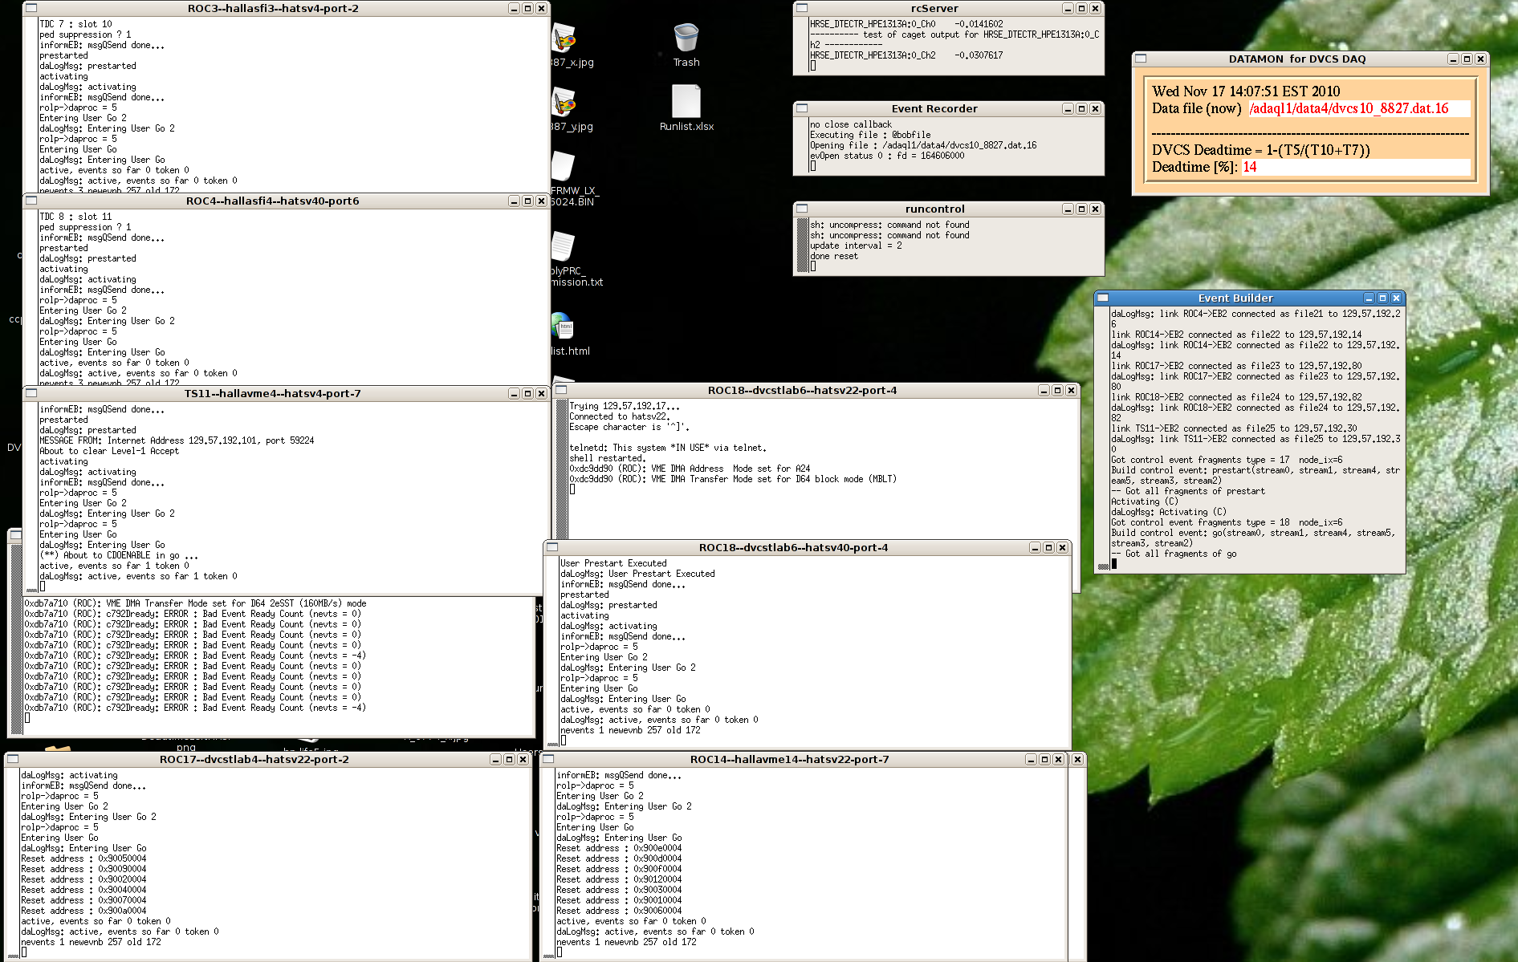Viewport: 1518px width, 962px height.
Task: Click 'Executing file : @bobfile' in Event Recorder
Action: pos(870,135)
